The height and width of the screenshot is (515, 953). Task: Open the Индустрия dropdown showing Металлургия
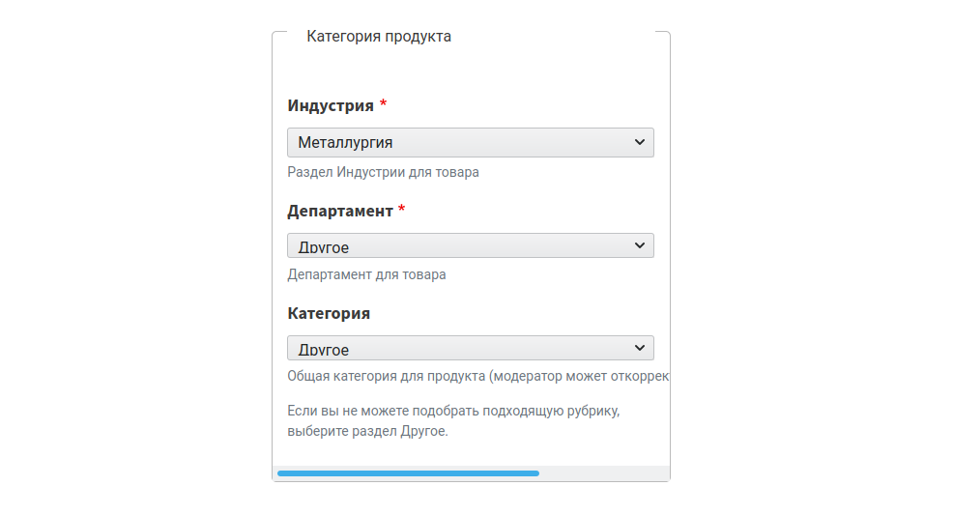(471, 143)
